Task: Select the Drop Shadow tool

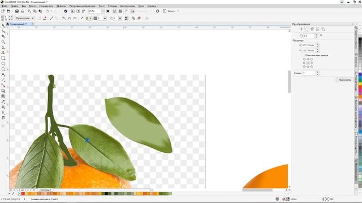Action: pyautogui.click(x=3, y=91)
